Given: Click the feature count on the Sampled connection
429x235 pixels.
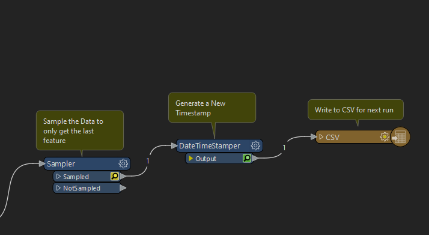Looking at the screenshot, I should click(x=148, y=161).
